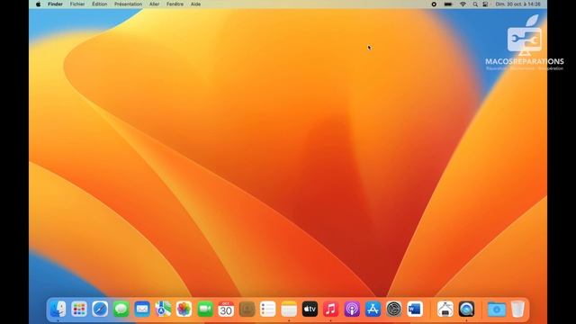Viewport: 576px width, 324px height.
Task: Open Spotlight search in menu bar
Action: 475,4
